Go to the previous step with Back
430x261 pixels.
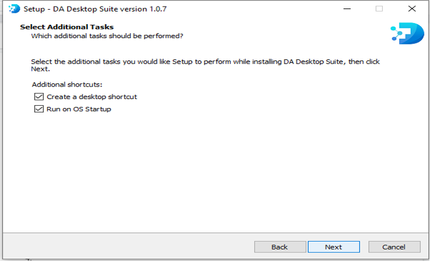279,246
